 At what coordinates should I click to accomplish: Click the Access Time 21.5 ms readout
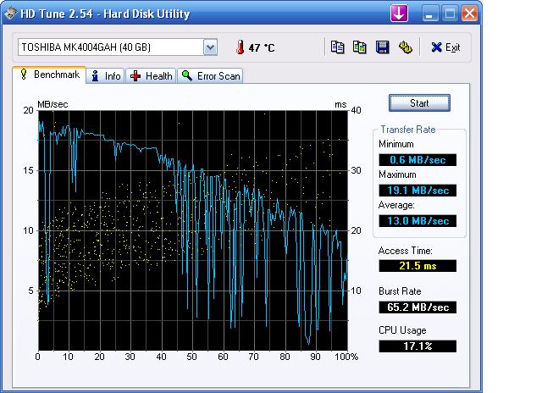pos(418,266)
